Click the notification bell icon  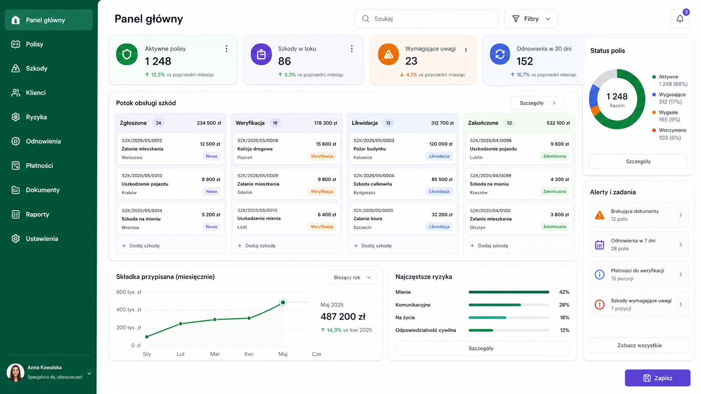pyautogui.click(x=680, y=19)
